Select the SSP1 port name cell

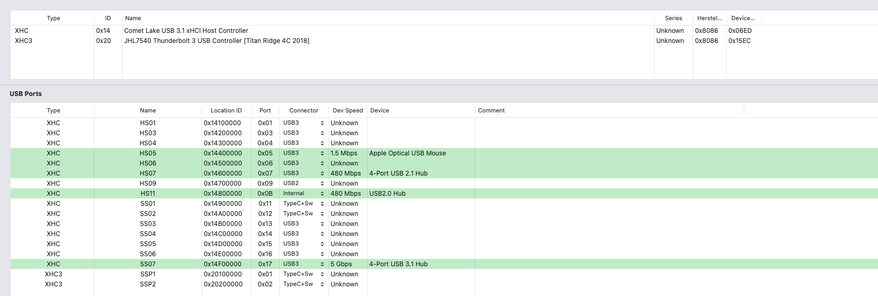pyautogui.click(x=148, y=274)
